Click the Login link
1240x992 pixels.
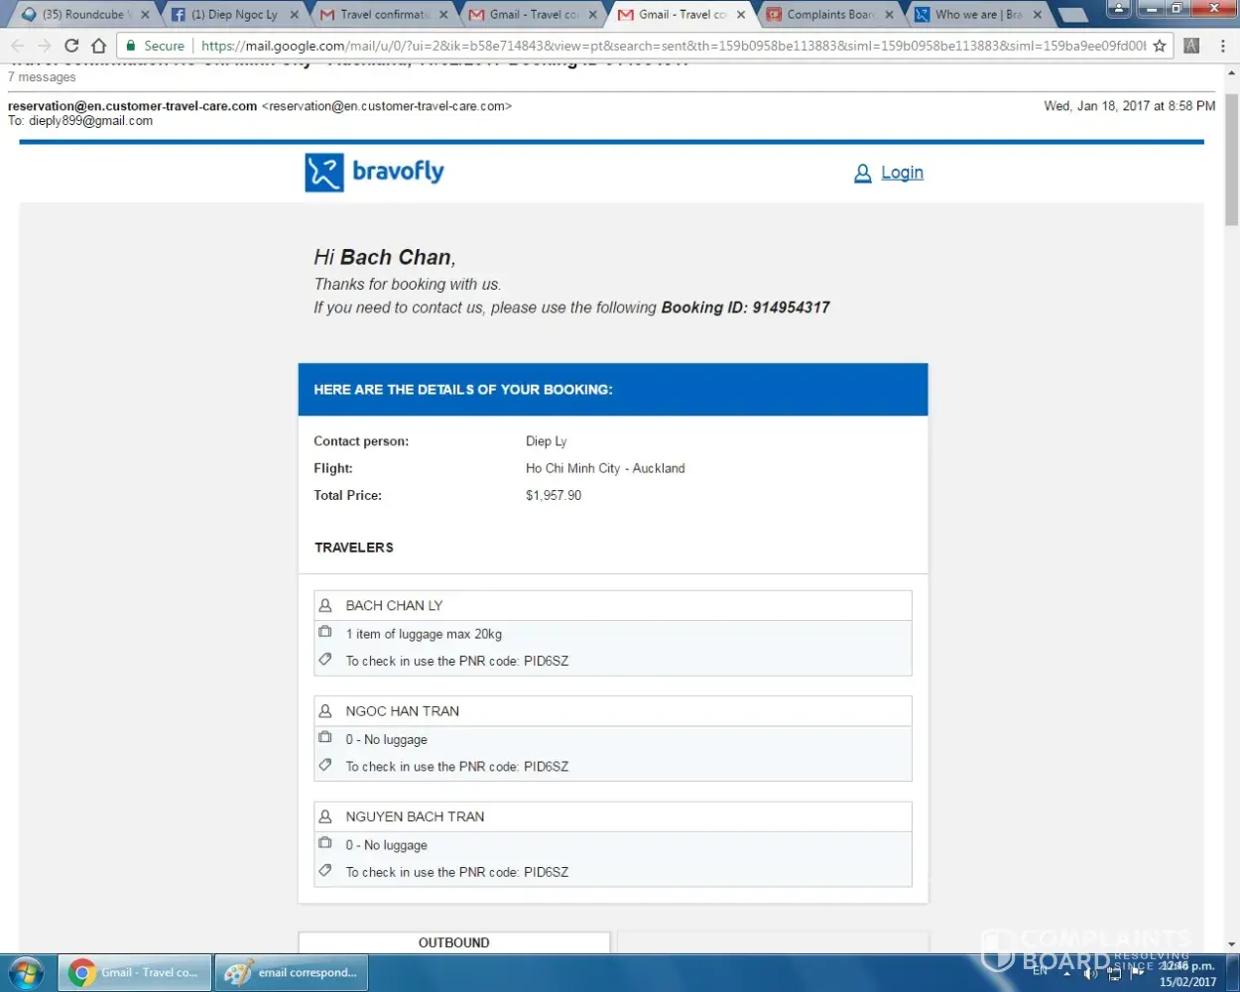point(902,173)
